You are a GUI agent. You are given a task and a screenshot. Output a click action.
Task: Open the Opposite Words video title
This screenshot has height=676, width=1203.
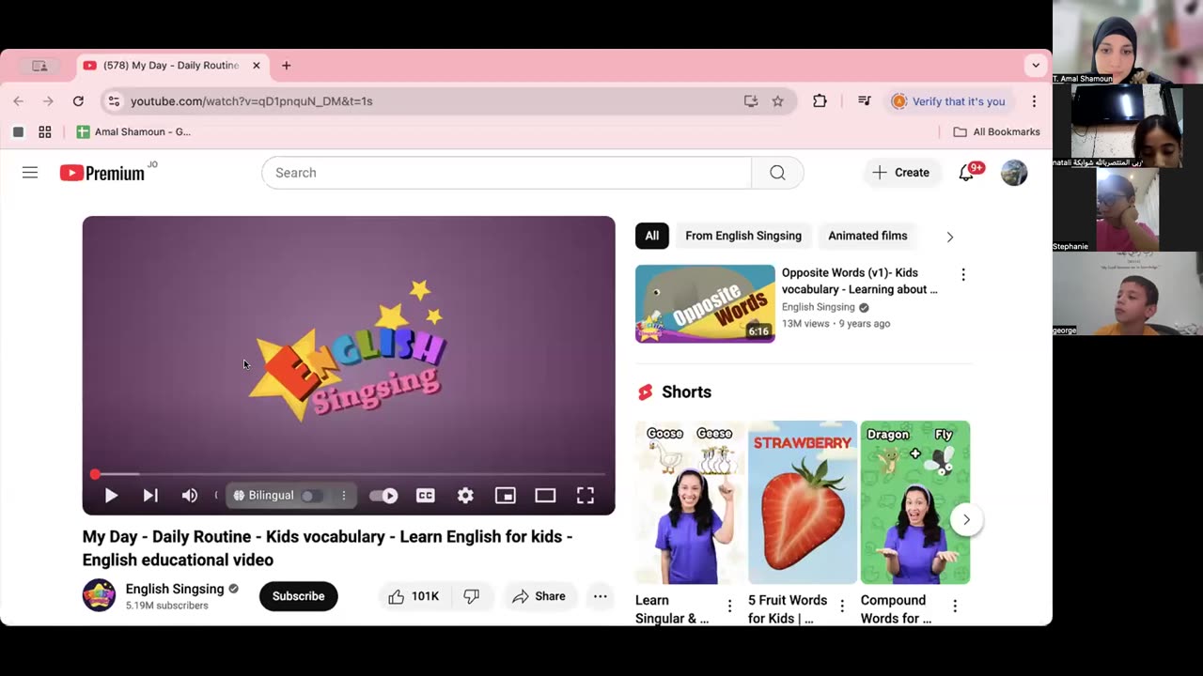[x=860, y=281]
